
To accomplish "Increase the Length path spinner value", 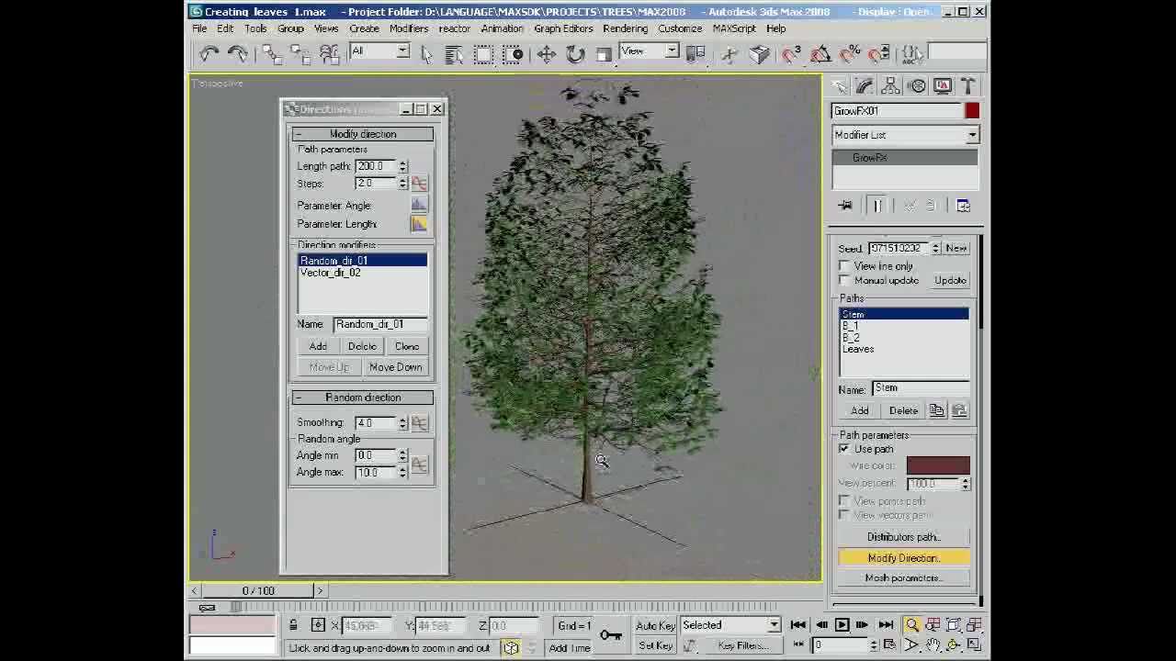I will (402, 163).
